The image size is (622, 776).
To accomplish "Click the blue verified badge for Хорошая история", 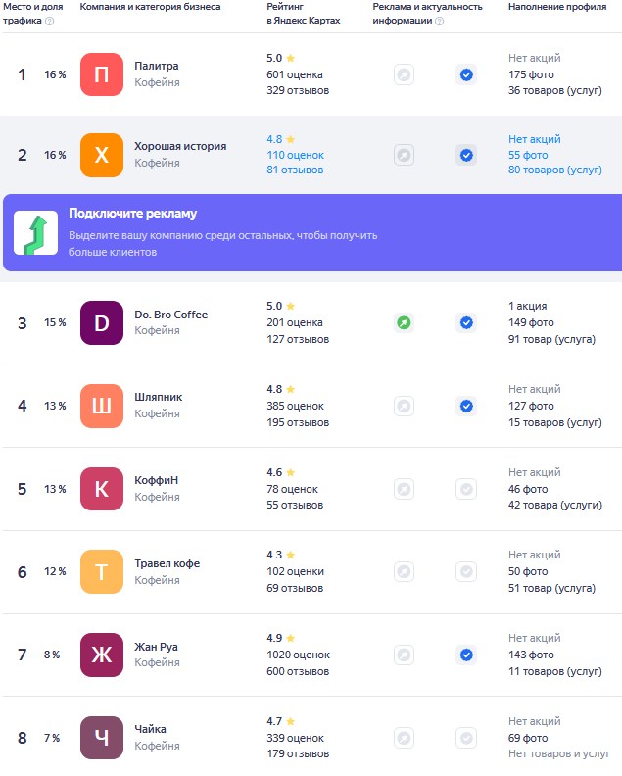I will [x=466, y=155].
